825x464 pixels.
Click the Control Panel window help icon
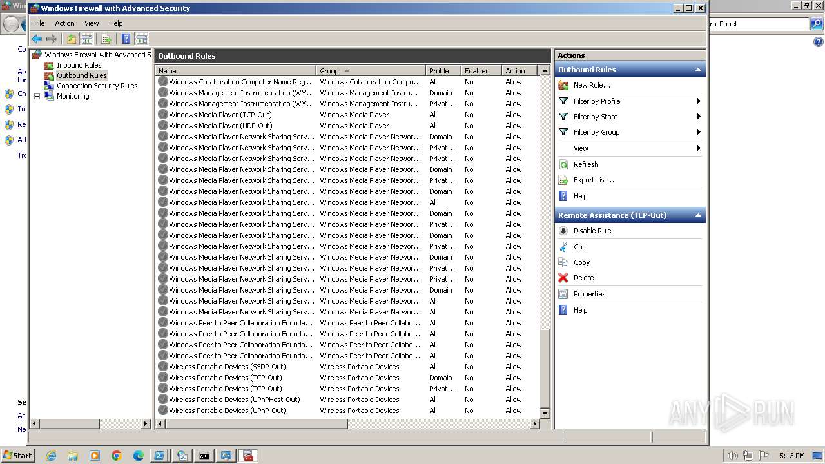pos(819,42)
